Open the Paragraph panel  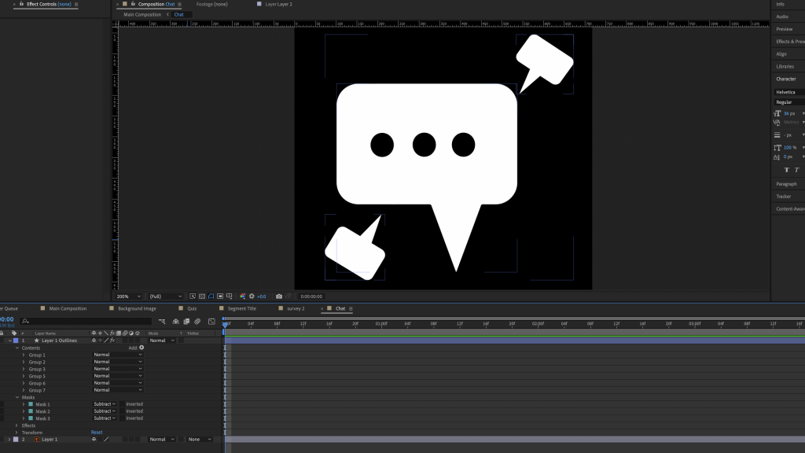coord(786,184)
